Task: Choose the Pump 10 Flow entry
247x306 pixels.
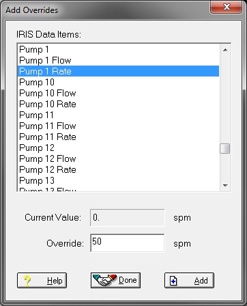Action: pos(118,93)
